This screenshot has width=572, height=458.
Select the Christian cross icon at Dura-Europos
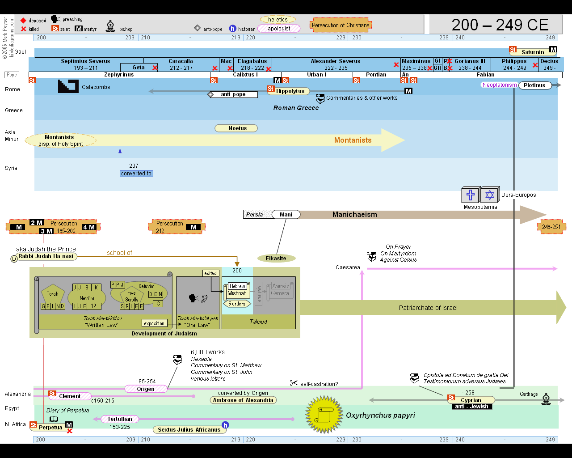[x=470, y=195]
